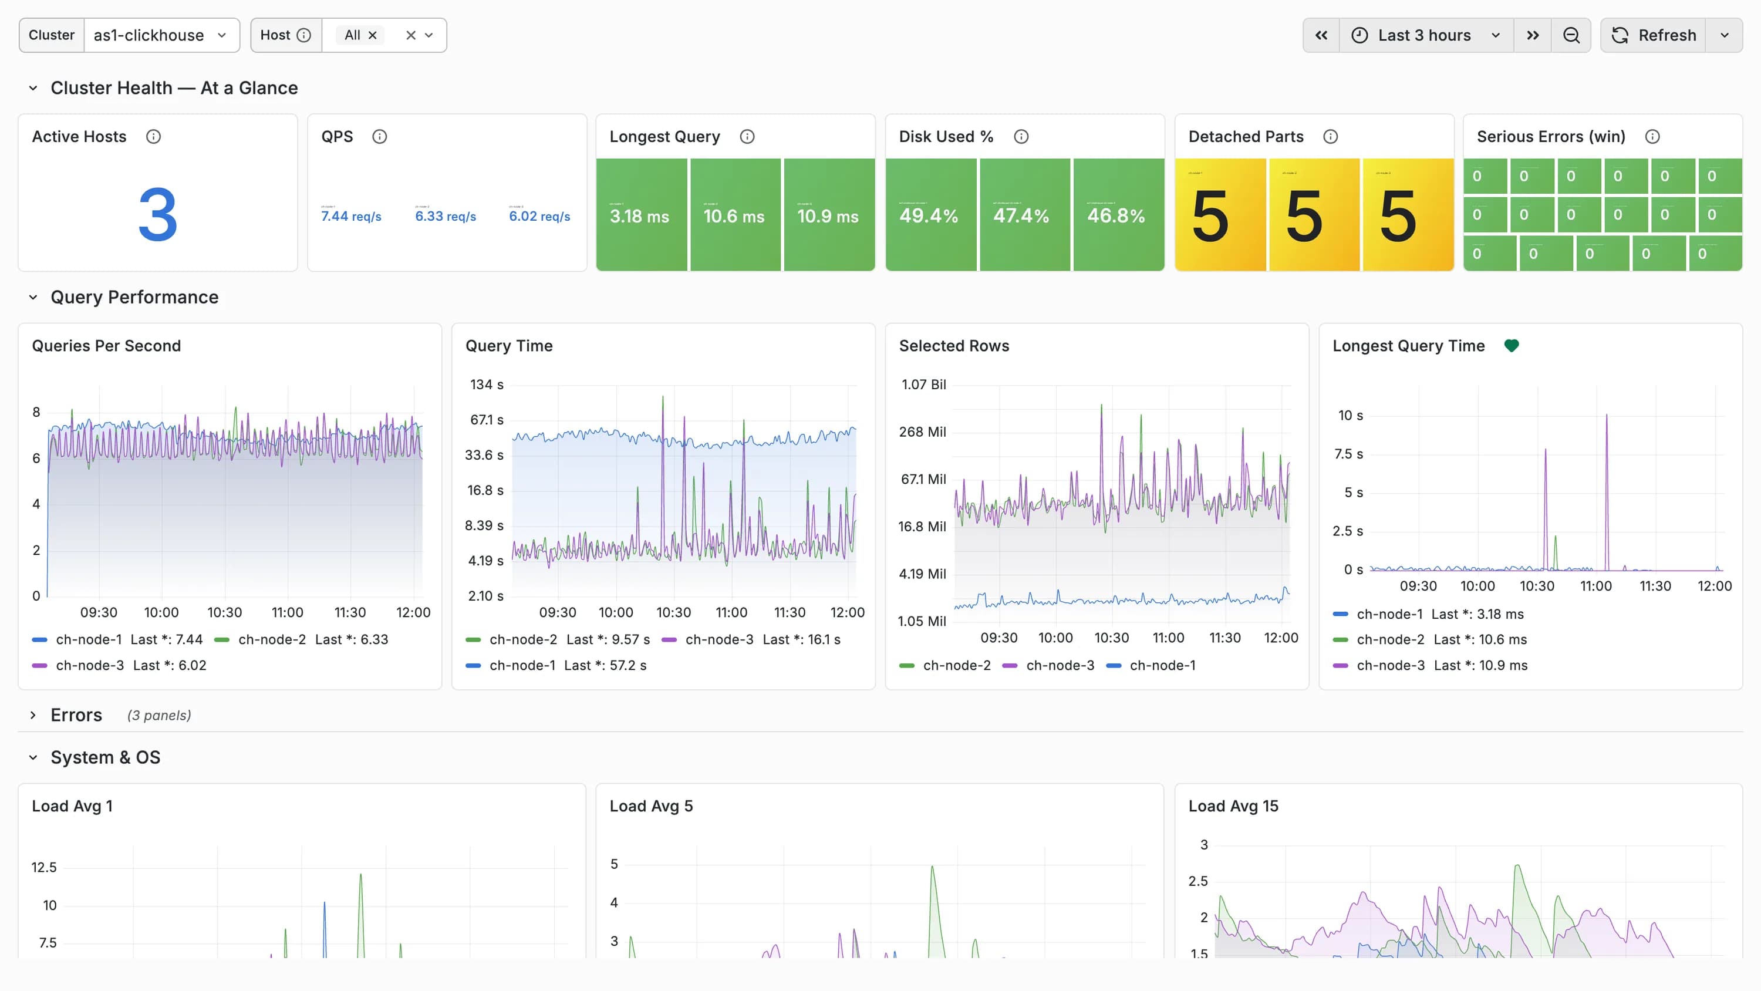Click the Load Avg 5 panel title
The height and width of the screenshot is (991, 1761).
click(x=652, y=806)
